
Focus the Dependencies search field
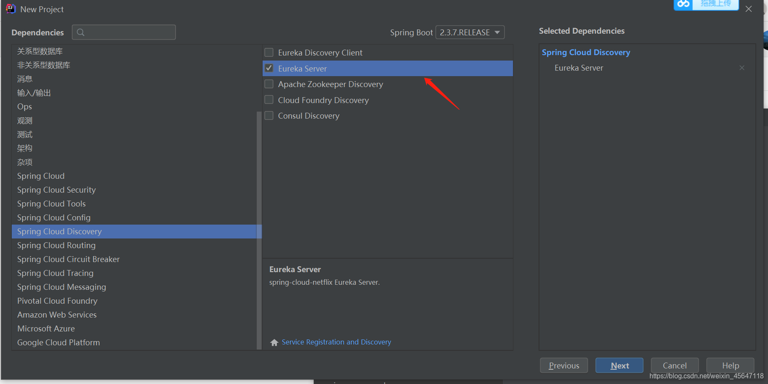point(124,32)
